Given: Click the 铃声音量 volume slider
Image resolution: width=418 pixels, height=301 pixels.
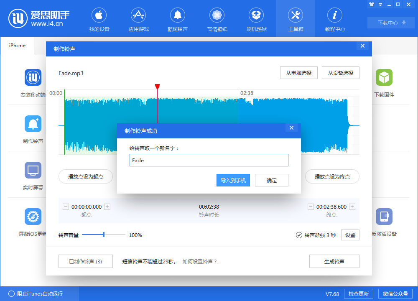Looking at the screenshot, I should [x=104, y=235].
